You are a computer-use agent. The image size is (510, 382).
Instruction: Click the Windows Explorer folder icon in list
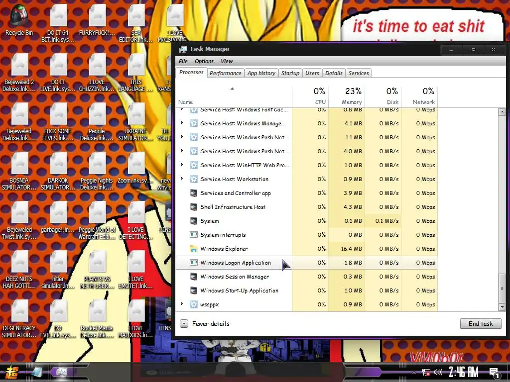point(194,249)
